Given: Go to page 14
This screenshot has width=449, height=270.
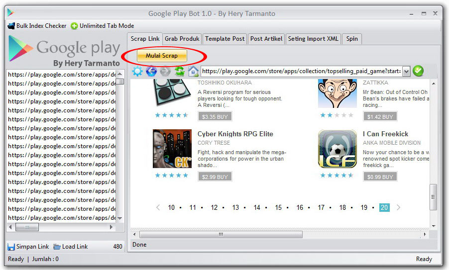Looking at the screenshot, I should [257, 208].
